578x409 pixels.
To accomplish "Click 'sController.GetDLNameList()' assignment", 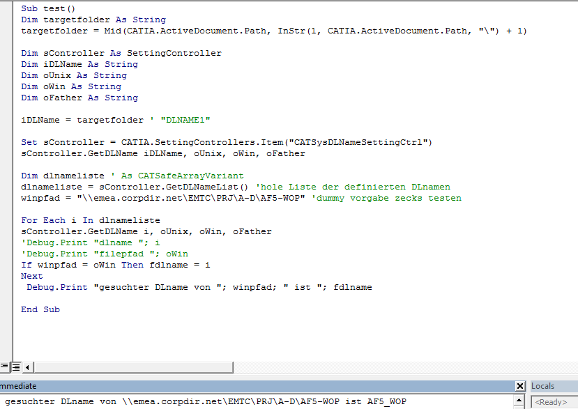I will [x=135, y=187].
